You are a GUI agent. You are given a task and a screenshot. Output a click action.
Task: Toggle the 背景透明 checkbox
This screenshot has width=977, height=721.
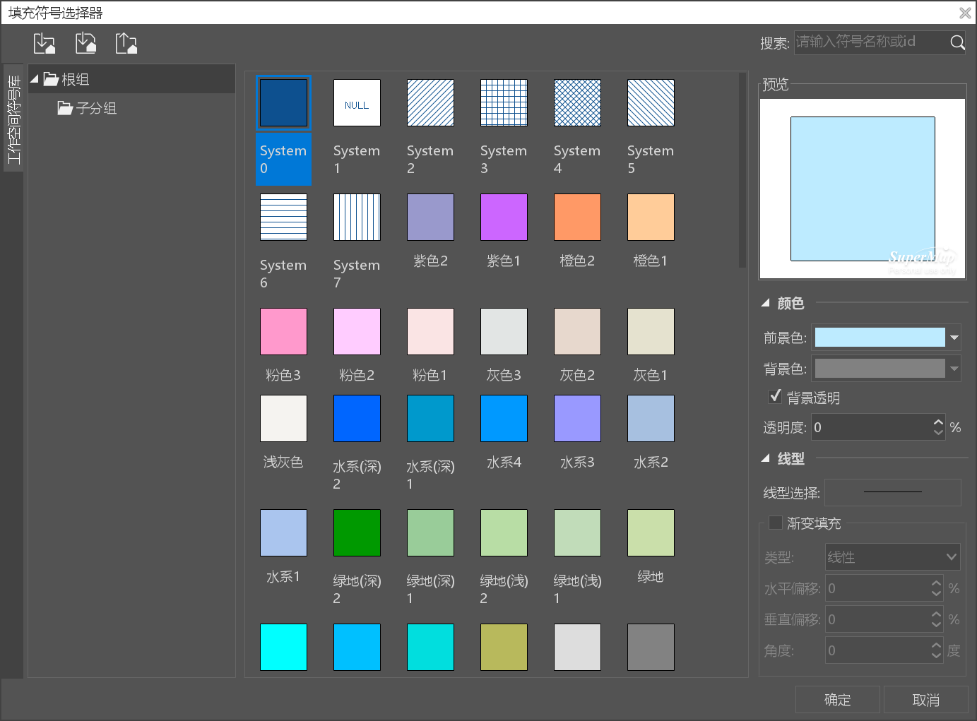(775, 396)
